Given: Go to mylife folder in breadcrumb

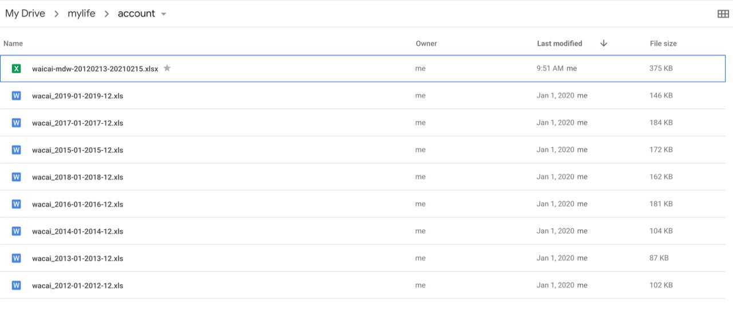Looking at the screenshot, I should tap(81, 14).
